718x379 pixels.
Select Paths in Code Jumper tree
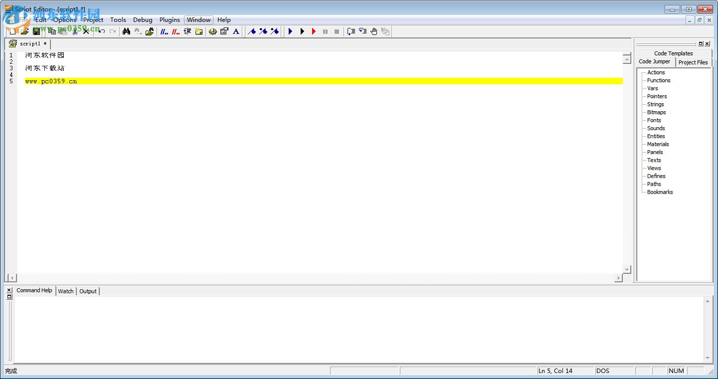[654, 184]
